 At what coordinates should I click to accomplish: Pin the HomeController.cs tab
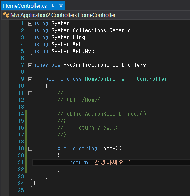pyautogui.click(x=53, y=6)
